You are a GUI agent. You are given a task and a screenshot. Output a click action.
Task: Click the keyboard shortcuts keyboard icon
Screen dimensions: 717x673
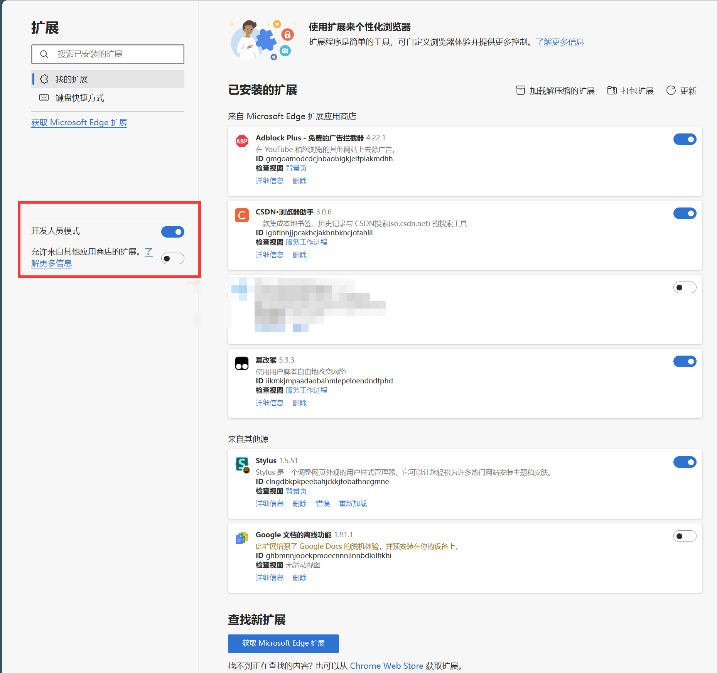(x=44, y=98)
